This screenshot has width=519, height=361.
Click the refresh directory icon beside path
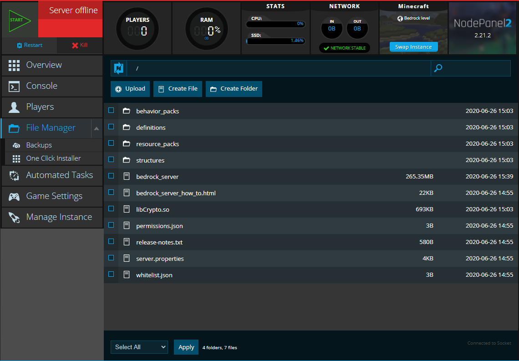[118, 68]
